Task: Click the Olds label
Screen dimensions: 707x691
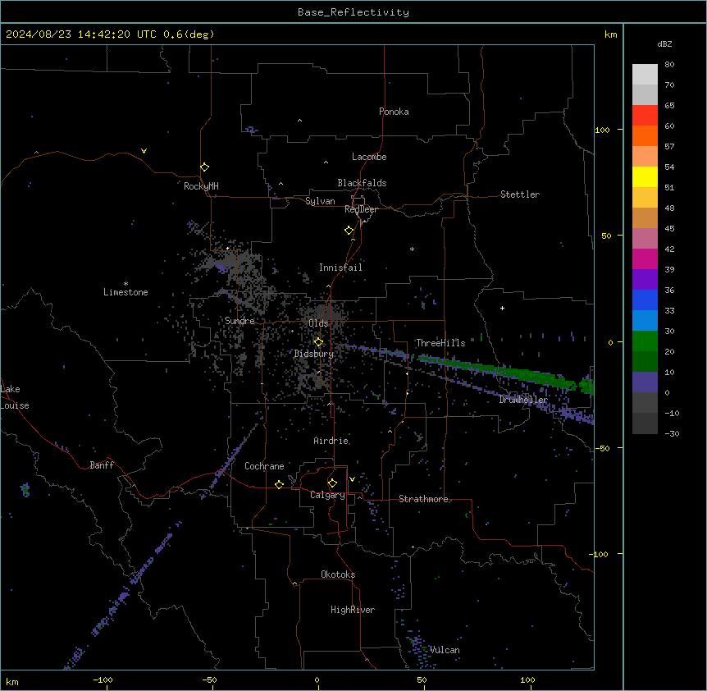Action: pos(318,323)
